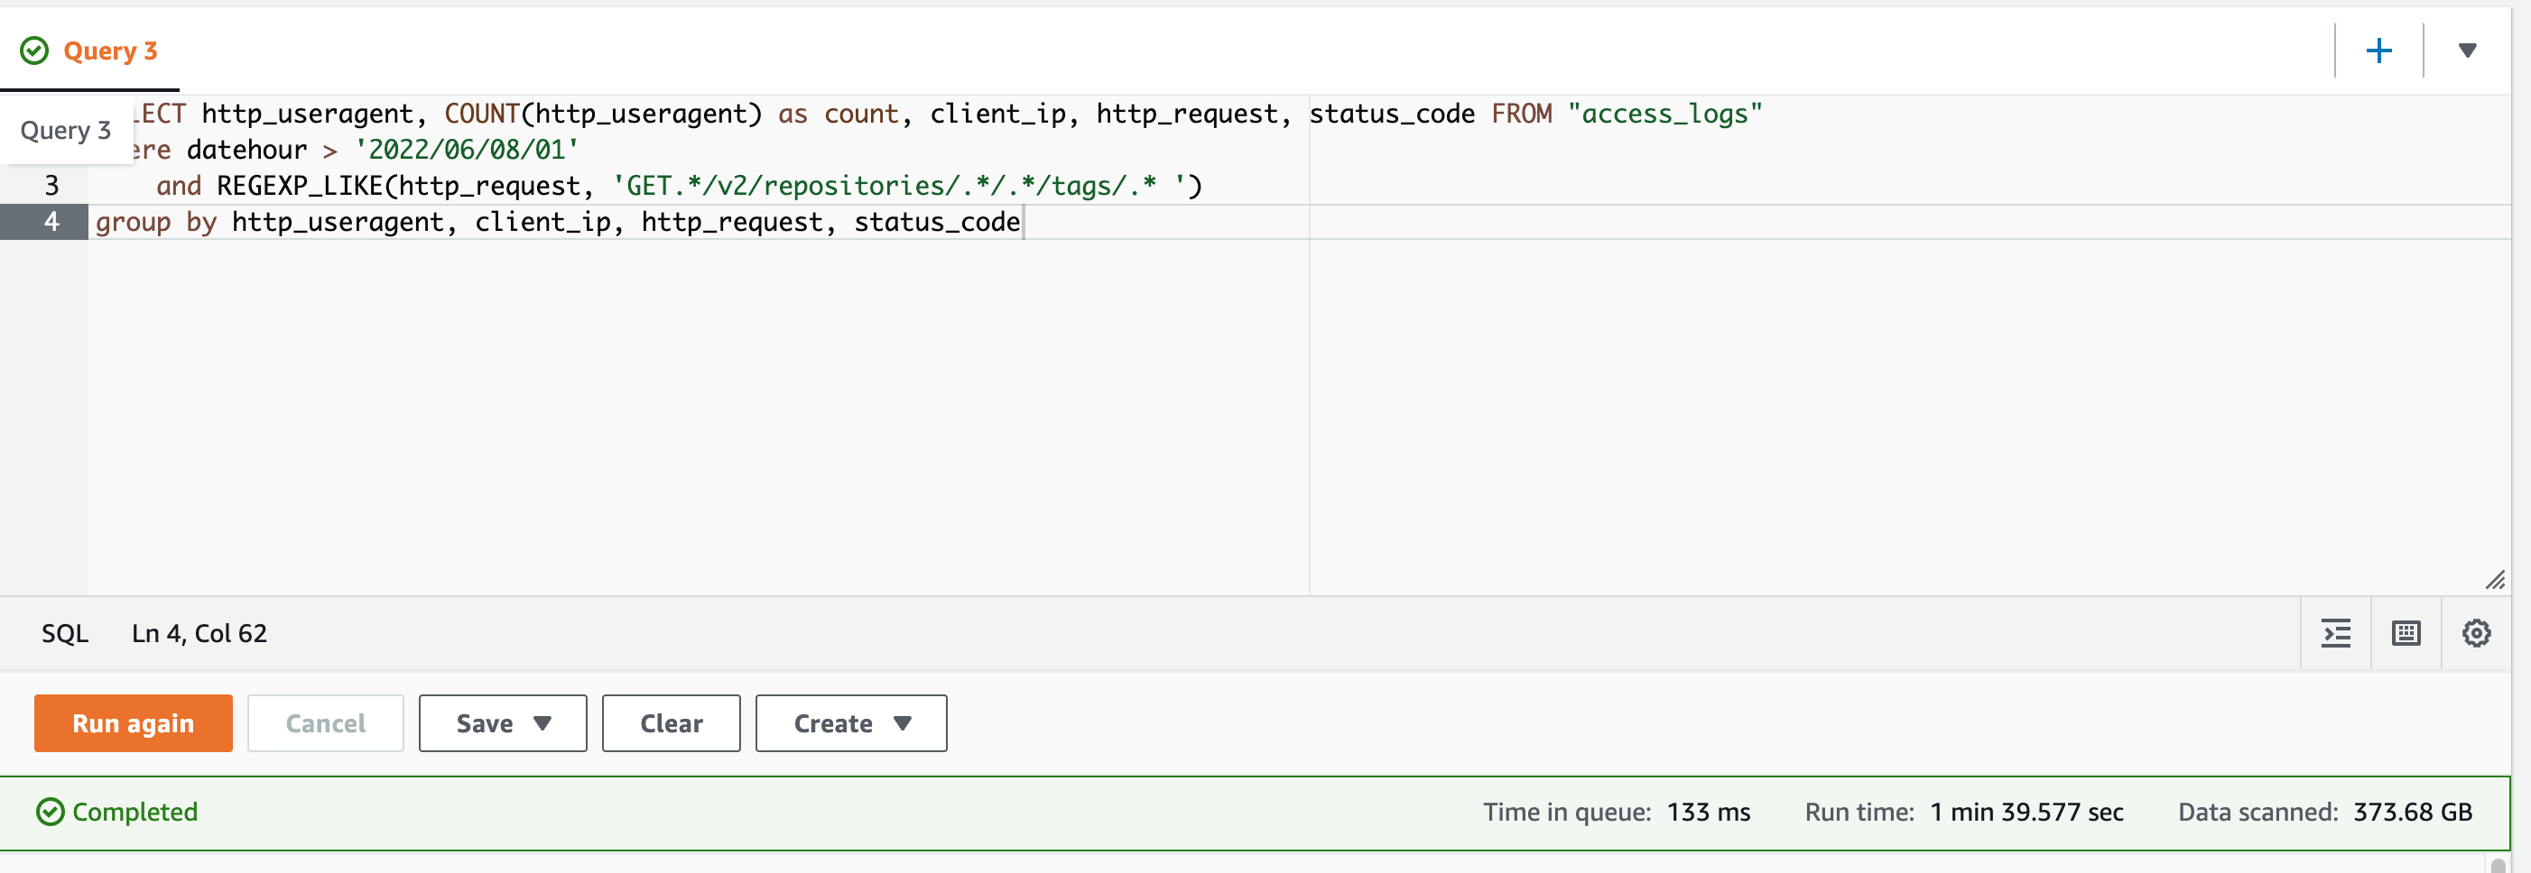Clear the query editor with Clear button
This screenshot has height=873, width=2531.
point(670,722)
